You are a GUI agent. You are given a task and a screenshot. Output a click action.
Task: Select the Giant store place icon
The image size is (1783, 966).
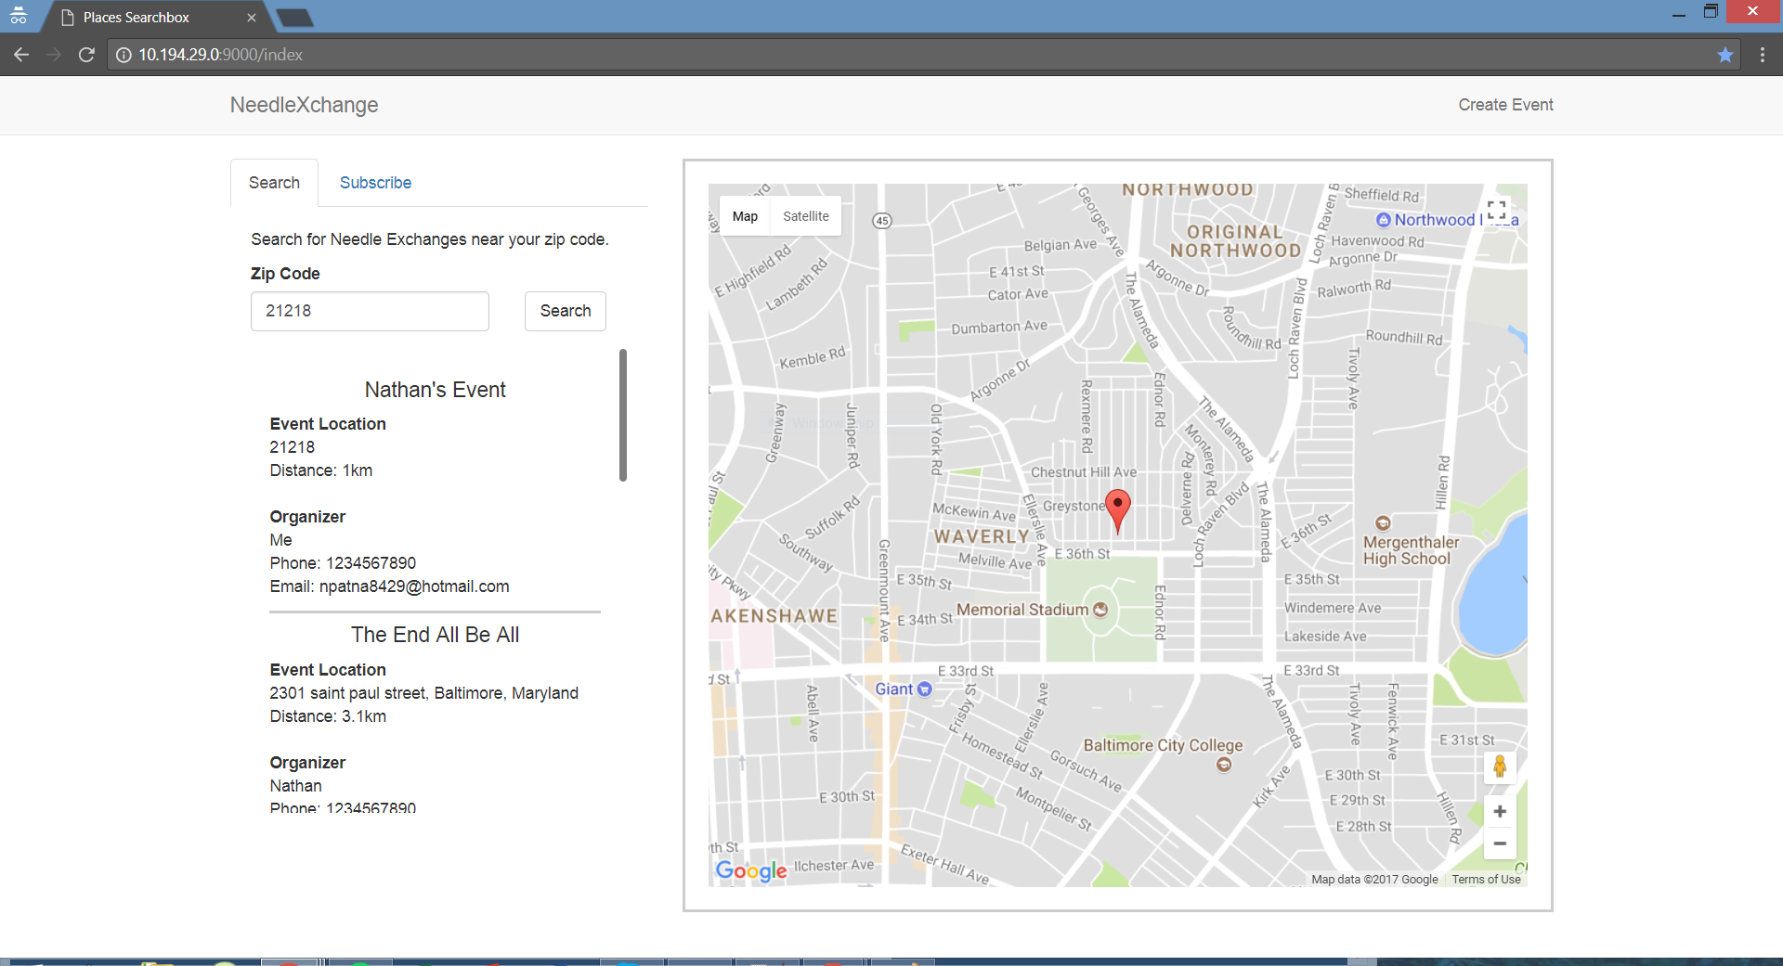tap(925, 689)
